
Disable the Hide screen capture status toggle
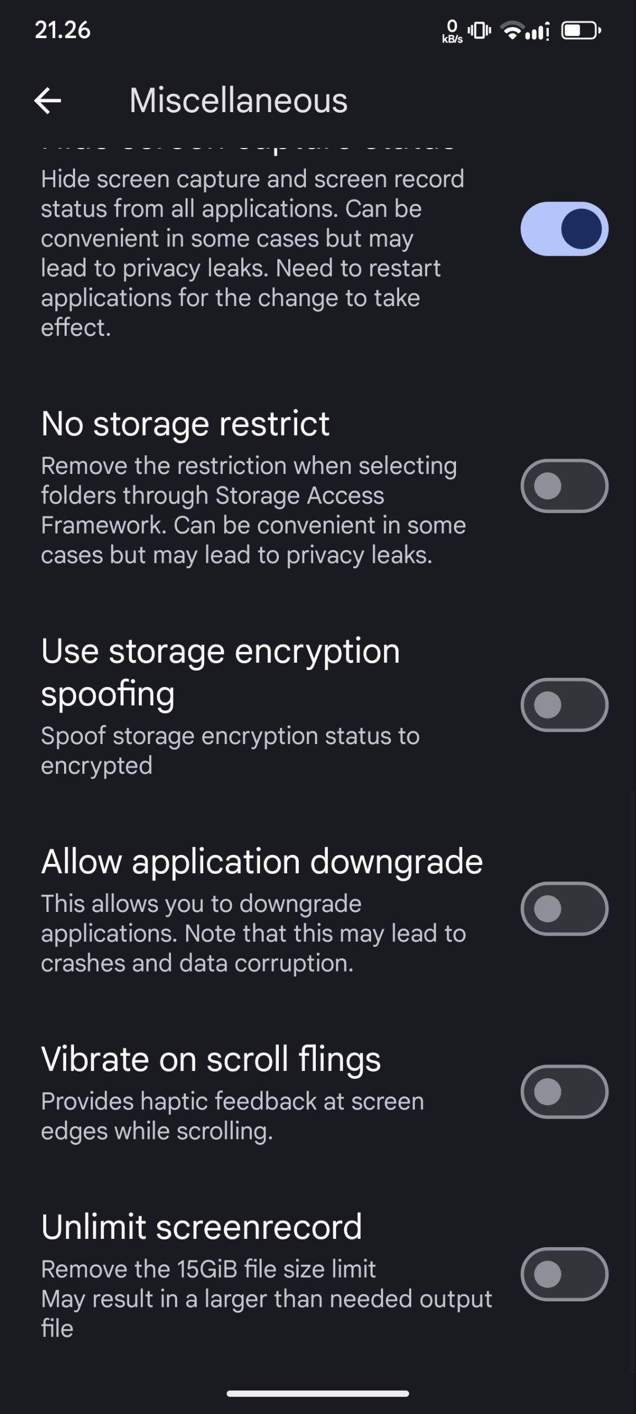[564, 229]
